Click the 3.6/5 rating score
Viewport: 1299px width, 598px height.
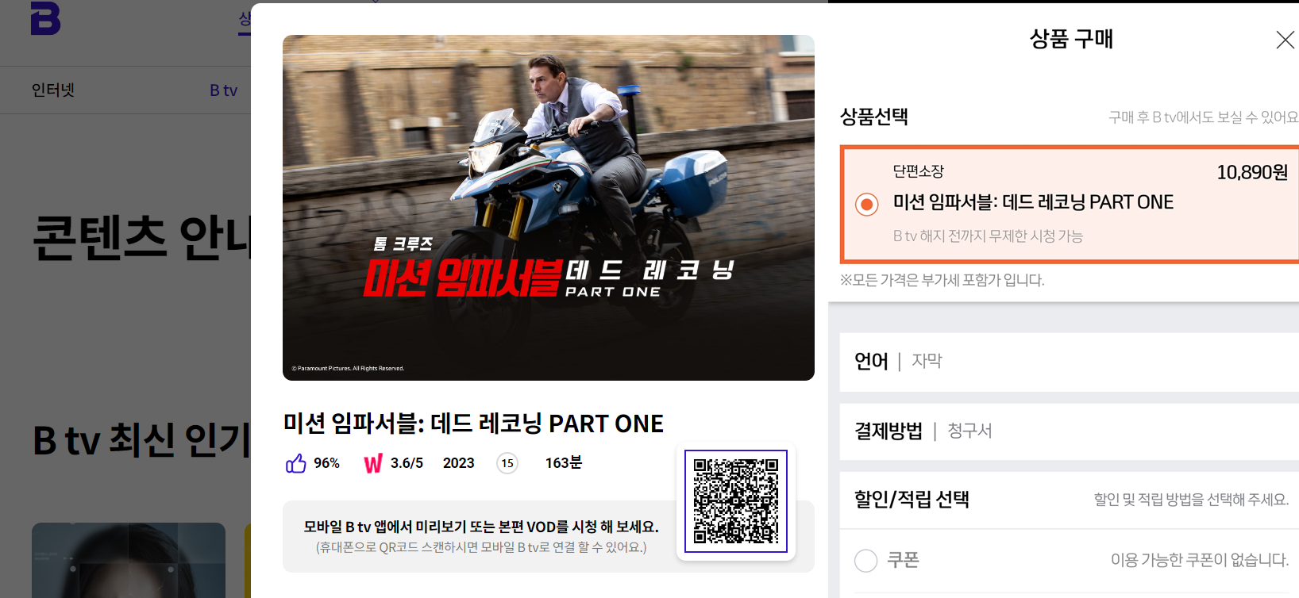click(407, 463)
